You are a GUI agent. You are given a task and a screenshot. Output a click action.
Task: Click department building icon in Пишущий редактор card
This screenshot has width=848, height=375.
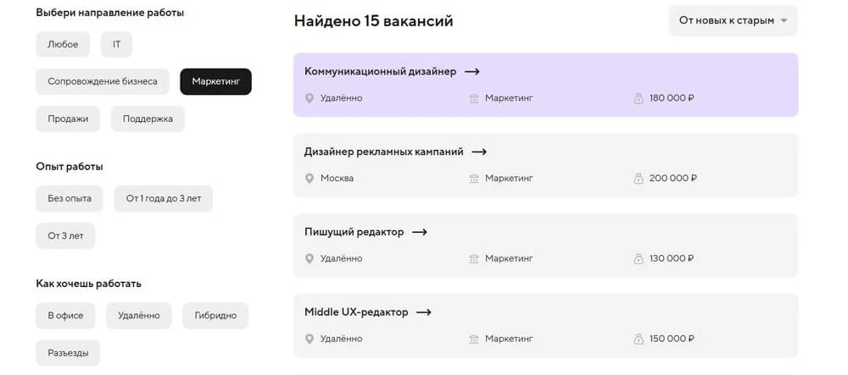coord(474,258)
